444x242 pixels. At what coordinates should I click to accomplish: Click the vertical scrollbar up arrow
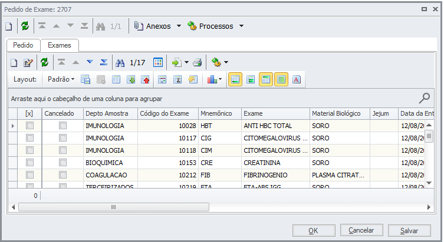(x=429, y=125)
